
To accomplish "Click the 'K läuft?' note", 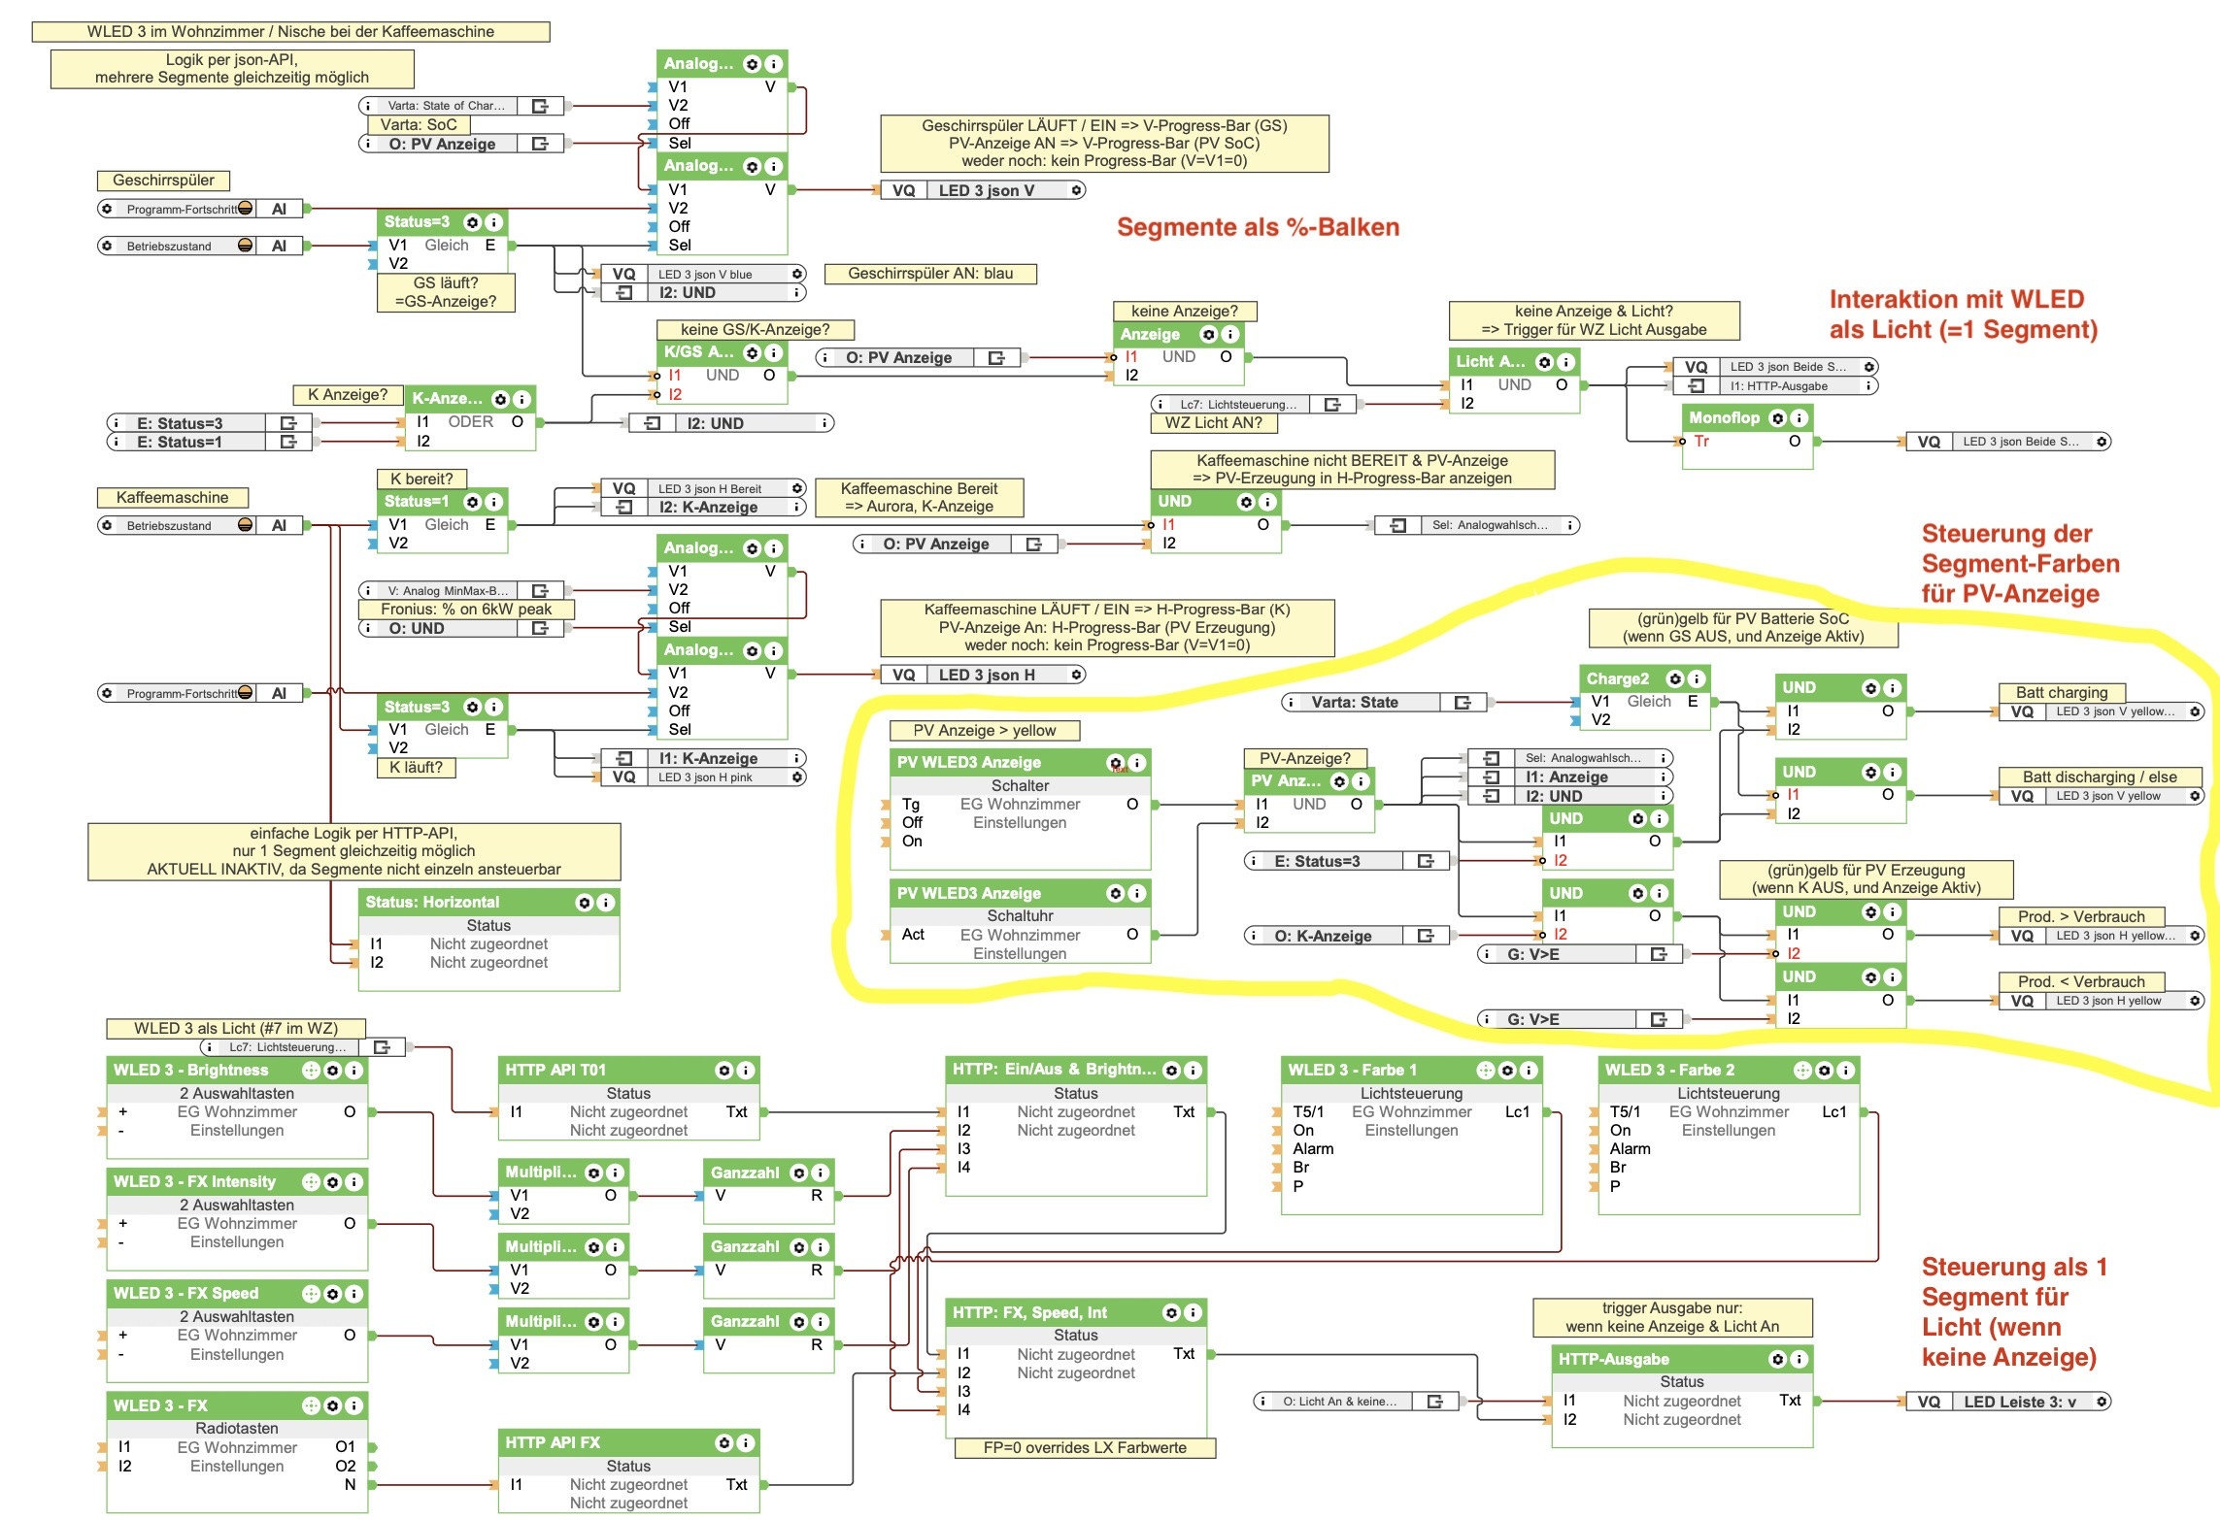I will pyautogui.click(x=416, y=768).
